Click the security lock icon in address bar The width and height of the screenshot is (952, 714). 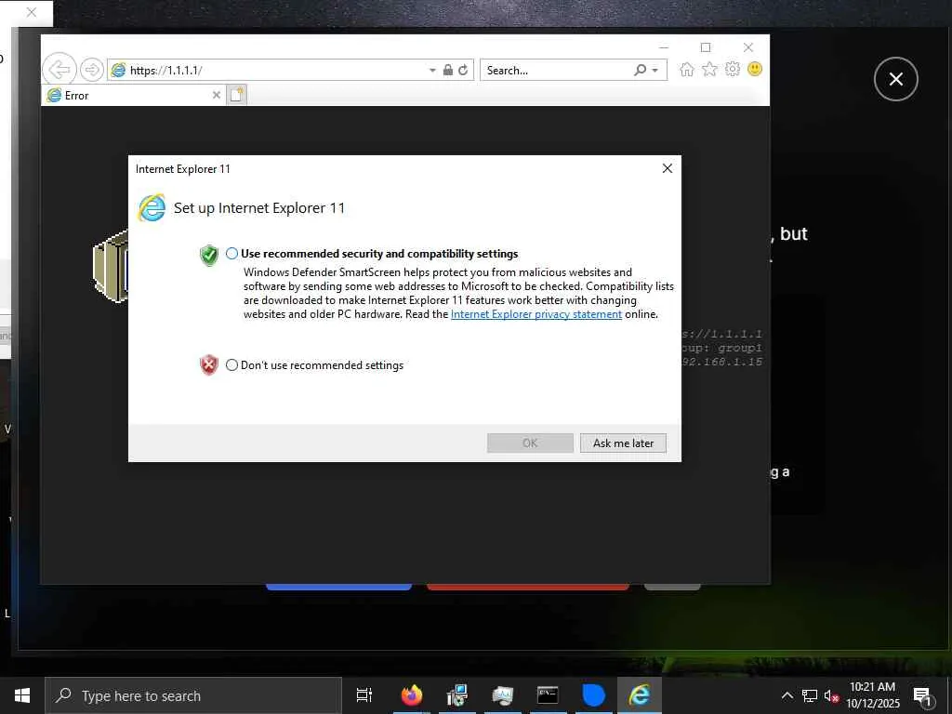(447, 70)
